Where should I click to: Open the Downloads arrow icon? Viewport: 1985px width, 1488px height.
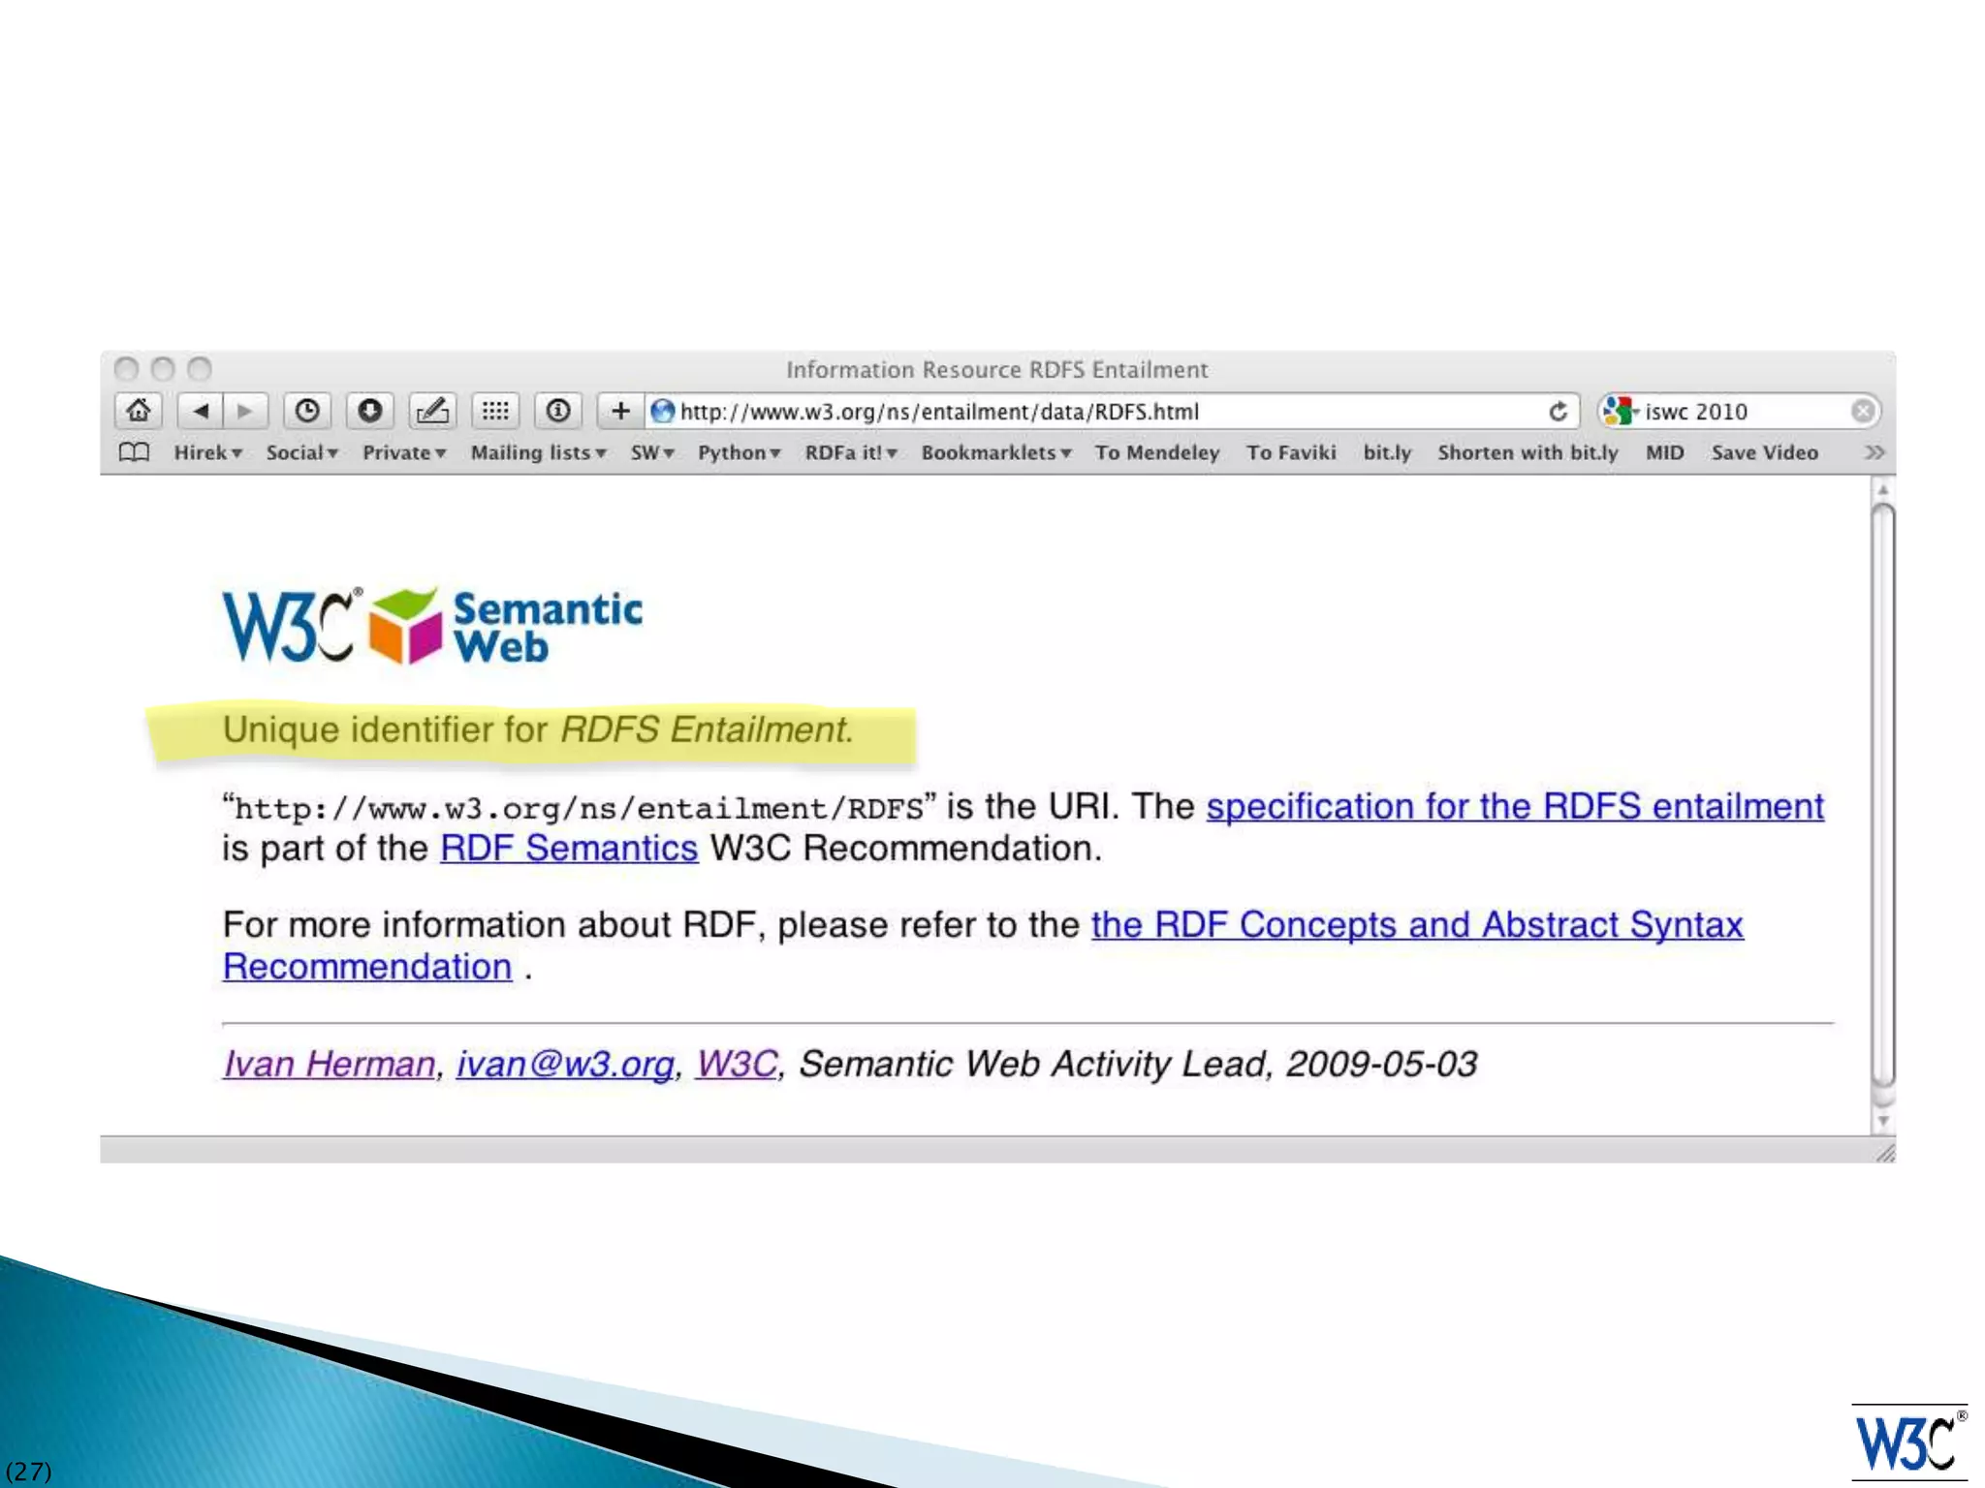369,411
